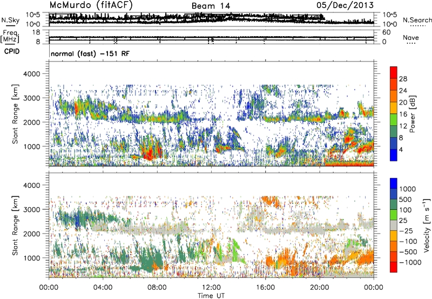The image size is (432, 299).
Task: Click the 16:00 time tick label
Action: 266,288
